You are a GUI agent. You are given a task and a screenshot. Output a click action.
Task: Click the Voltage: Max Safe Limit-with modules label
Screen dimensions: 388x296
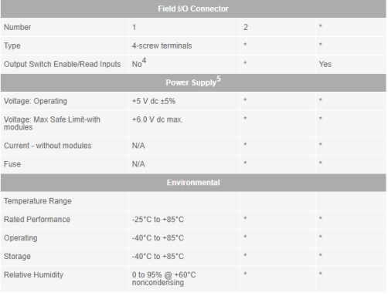[x=52, y=123]
